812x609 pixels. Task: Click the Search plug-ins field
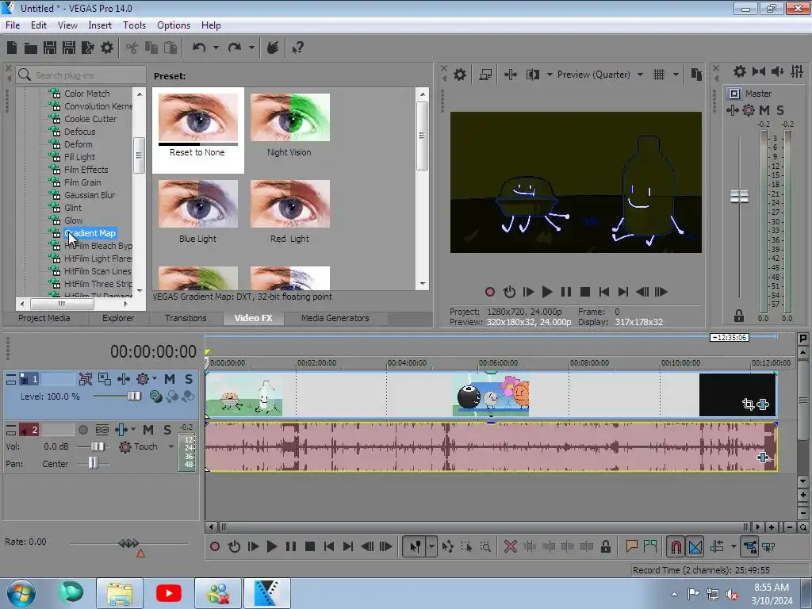(x=82, y=75)
